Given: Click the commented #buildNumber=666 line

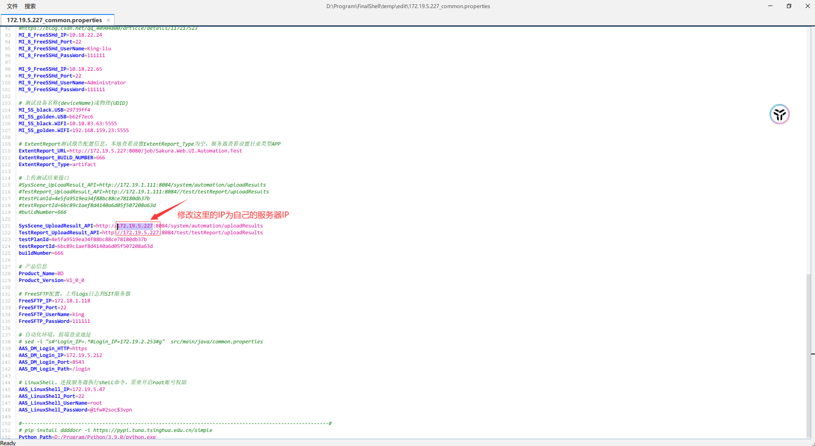Looking at the screenshot, I should [43, 212].
